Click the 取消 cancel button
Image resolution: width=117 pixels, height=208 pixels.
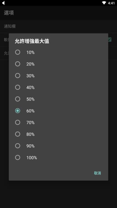pos(98,173)
